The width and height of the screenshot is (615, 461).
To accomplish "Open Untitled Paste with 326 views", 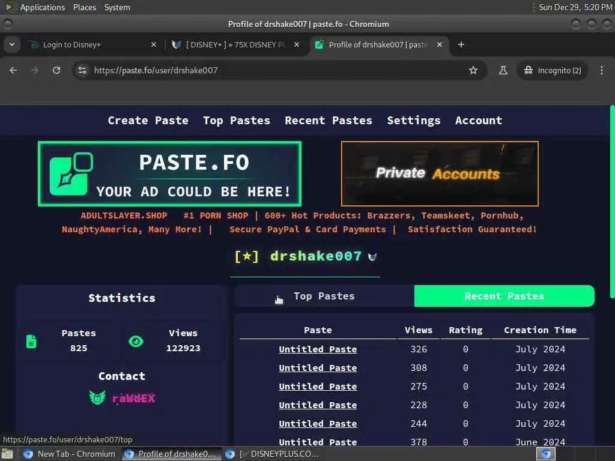I will click(318, 349).
